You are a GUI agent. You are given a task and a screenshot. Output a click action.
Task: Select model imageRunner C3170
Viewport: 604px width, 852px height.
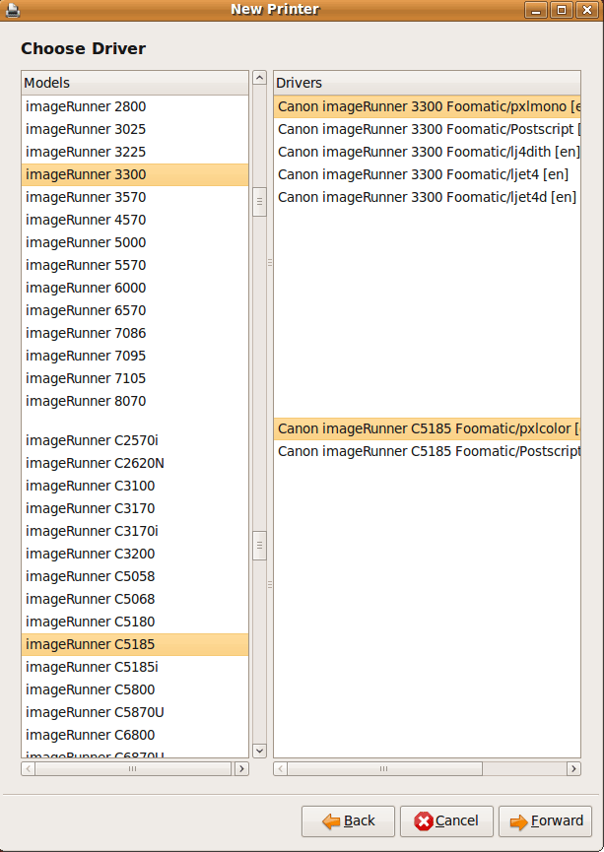(x=135, y=508)
